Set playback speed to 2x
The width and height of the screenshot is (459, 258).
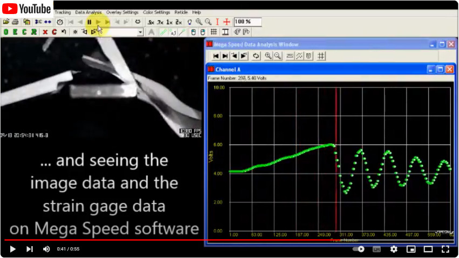pyautogui.click(x=179, y=22)
